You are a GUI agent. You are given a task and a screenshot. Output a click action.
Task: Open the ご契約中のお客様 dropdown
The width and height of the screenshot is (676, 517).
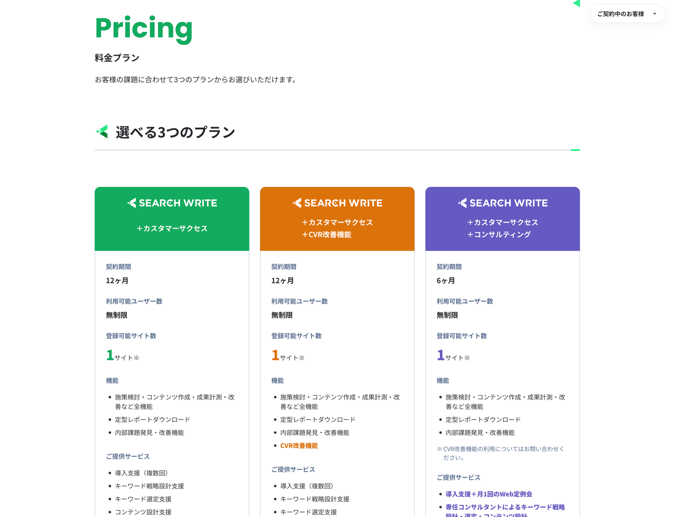627,14
